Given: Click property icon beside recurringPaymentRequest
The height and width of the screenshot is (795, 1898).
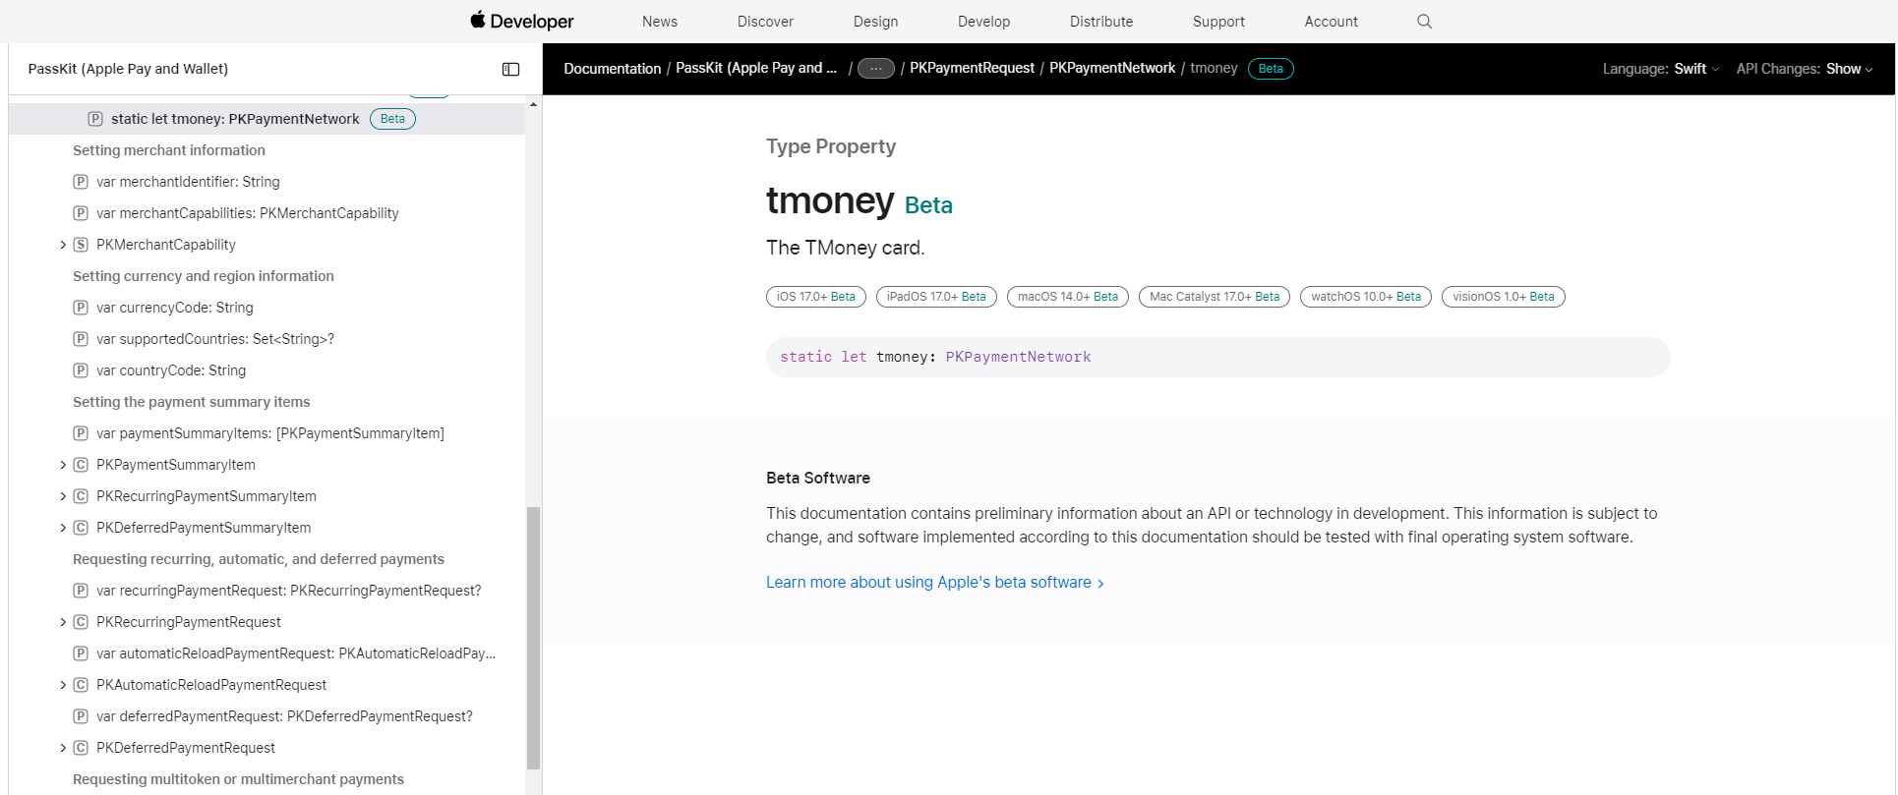Looking at the screenshot, I should pos(81,591).
